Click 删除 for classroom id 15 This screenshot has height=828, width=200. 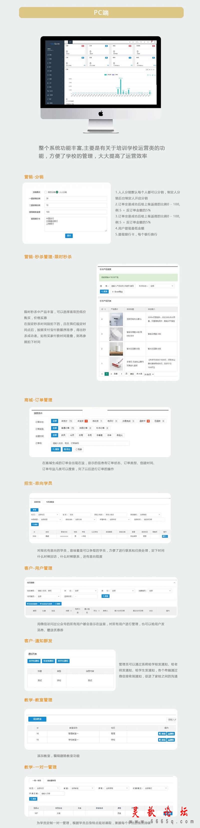coord(171,740)
